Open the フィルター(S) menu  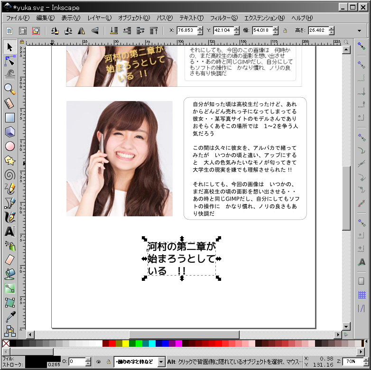pos(224,18)
